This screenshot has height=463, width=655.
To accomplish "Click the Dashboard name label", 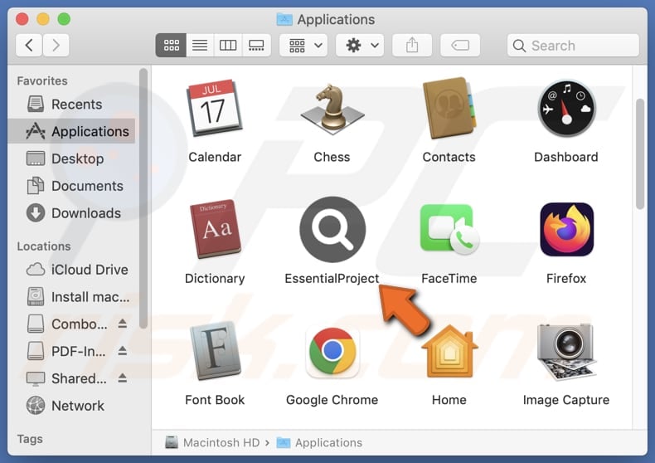I will (x=566, y=157).
